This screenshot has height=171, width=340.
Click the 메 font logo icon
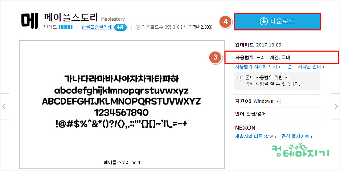tap(30, 21)
